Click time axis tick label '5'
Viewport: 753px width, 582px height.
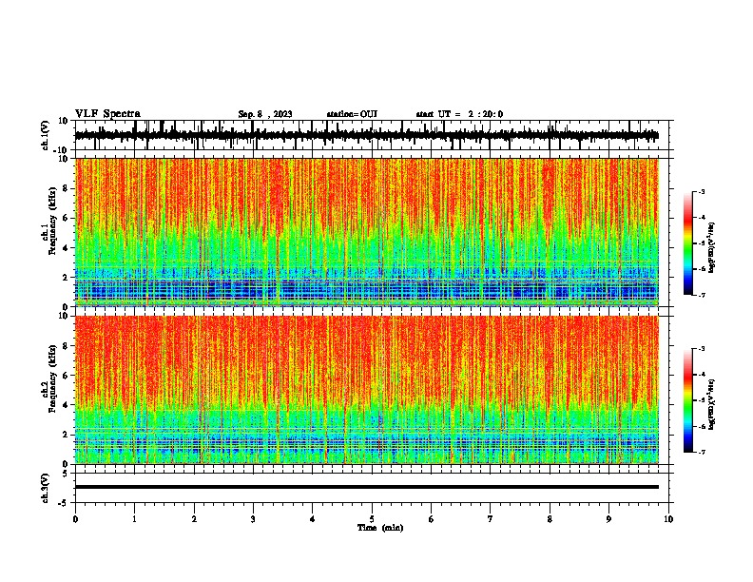(x=372, y=519)
